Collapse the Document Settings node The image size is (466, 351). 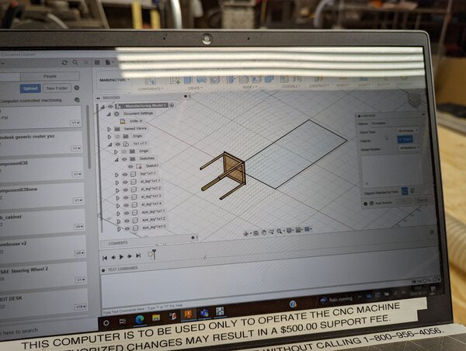tap(109, 114)
